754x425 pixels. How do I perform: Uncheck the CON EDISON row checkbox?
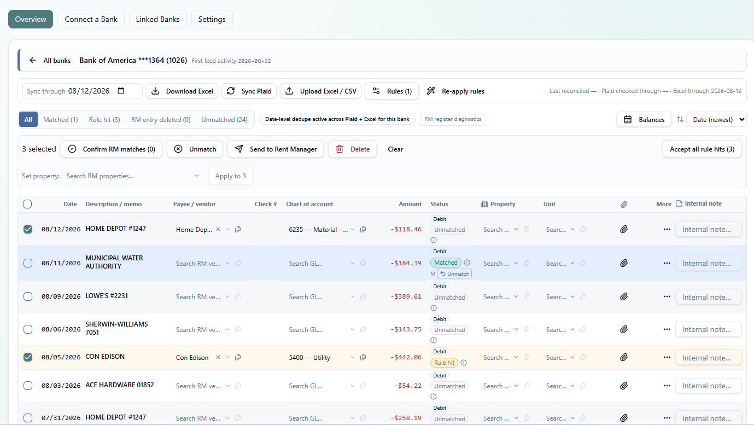(x=28, y=357)
